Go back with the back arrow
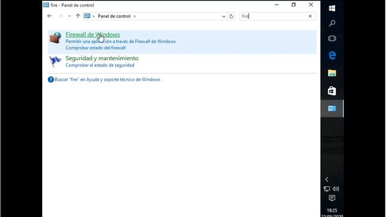The image size is (386, 217). coord(49,16)
